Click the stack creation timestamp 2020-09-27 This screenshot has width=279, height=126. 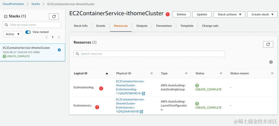point(21,52)
